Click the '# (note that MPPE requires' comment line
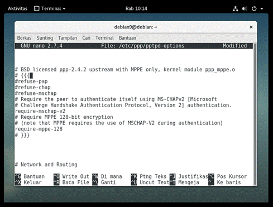This screenshot has height=207, width=273. 119,123
